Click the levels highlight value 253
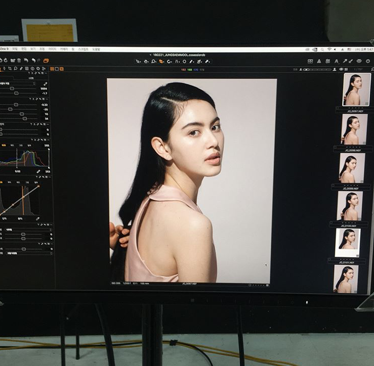374x366 pixels. pos(48,171)
